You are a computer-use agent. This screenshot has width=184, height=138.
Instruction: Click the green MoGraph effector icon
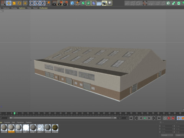pos(174,3)
